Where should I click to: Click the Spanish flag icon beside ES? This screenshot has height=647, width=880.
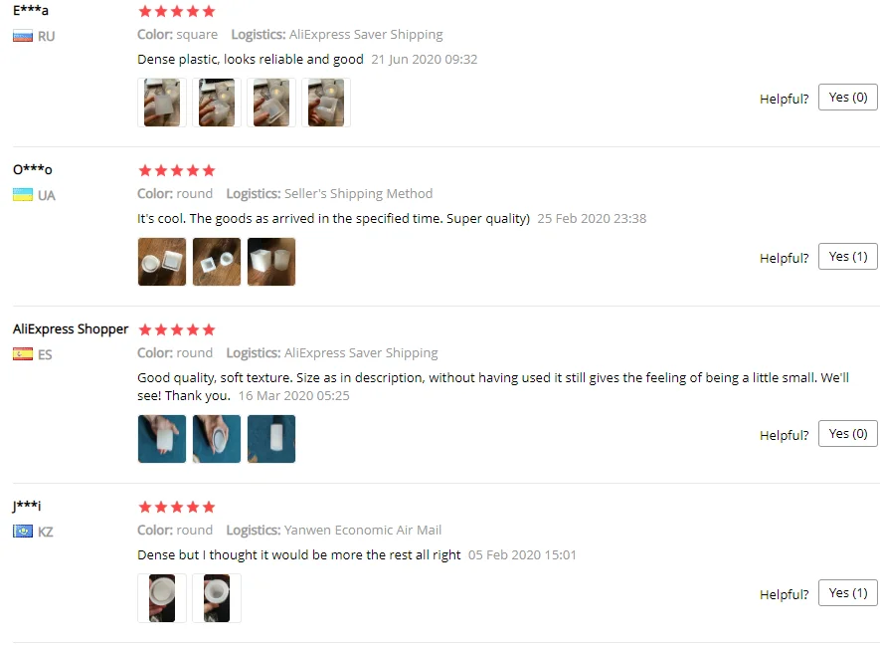[23, 354]
